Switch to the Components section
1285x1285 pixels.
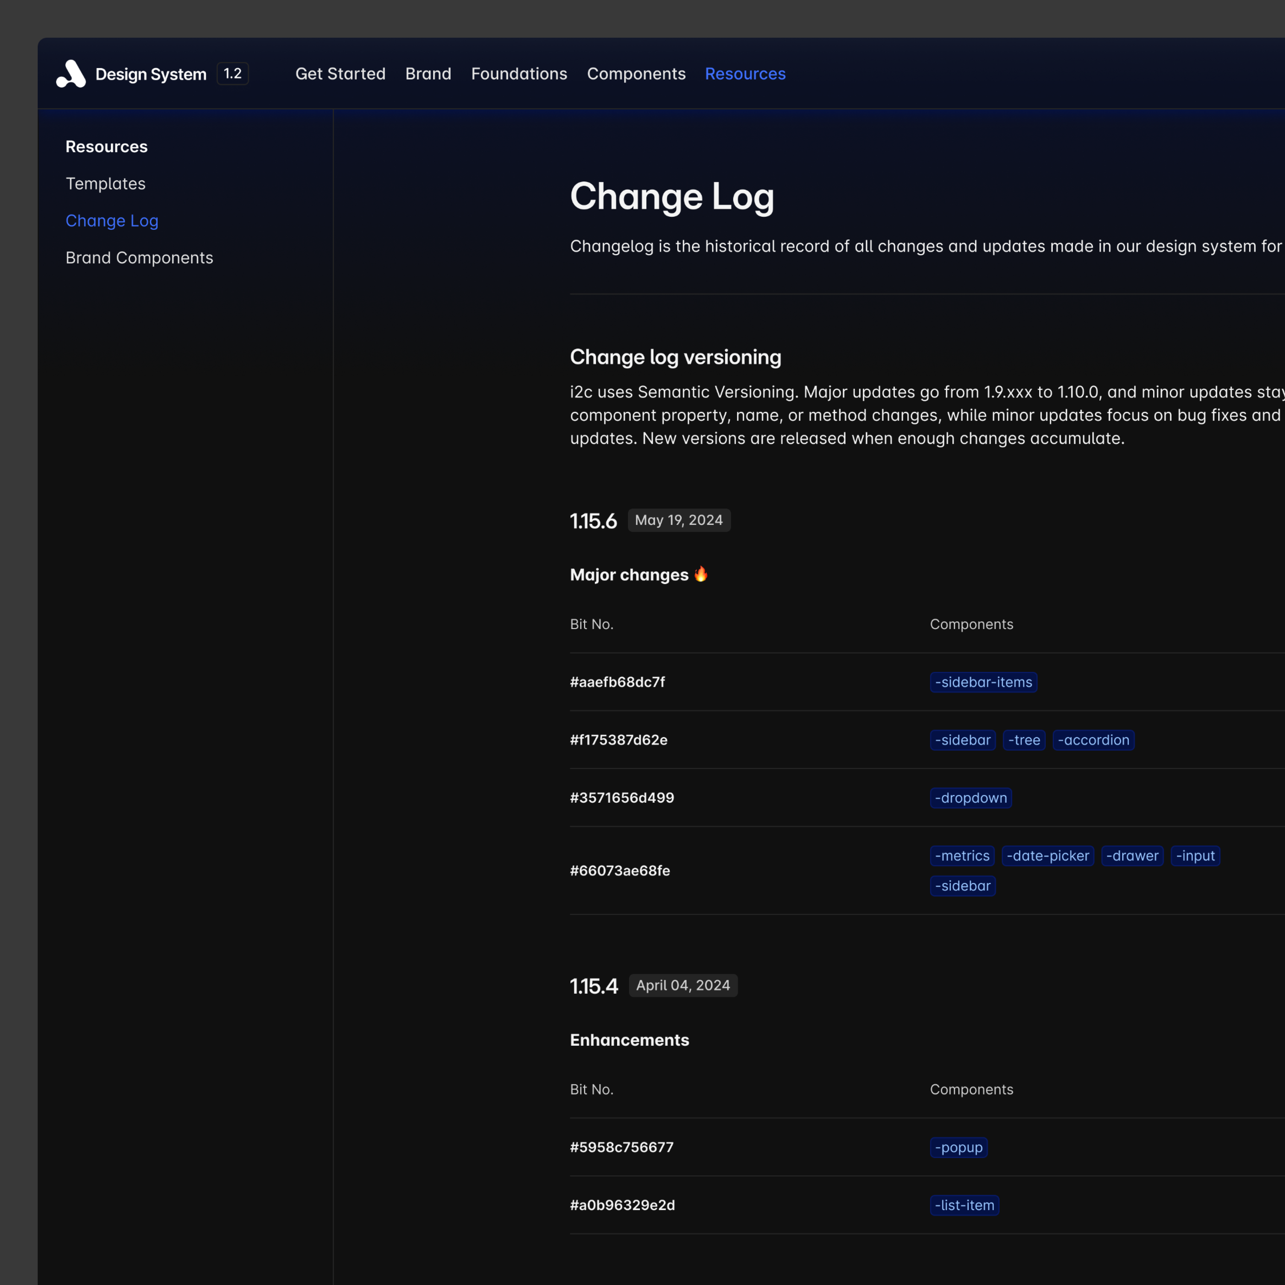pyautogui.click(x=636, y=74)
